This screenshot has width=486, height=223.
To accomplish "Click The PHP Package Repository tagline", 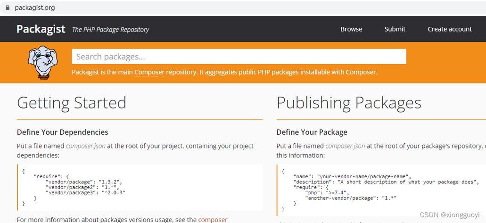I will click(x=110, y=29).
